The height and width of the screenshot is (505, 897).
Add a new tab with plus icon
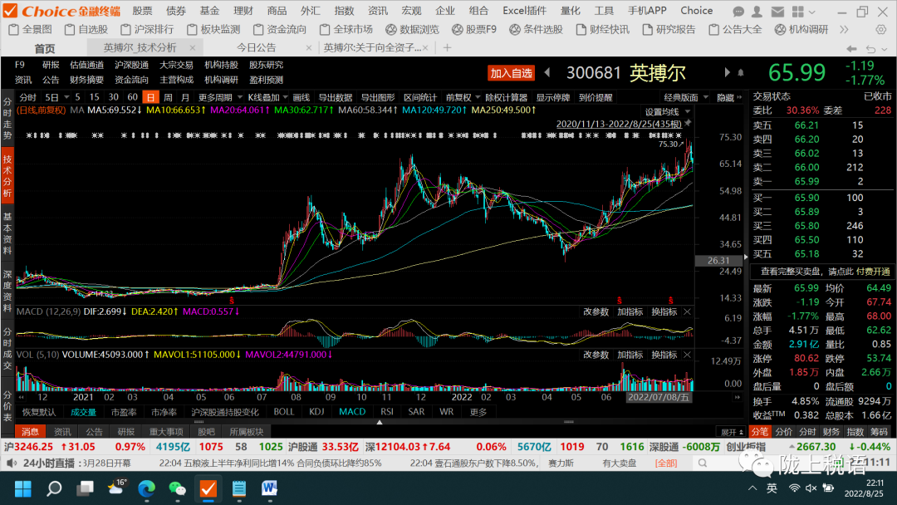click(x=448, y=48)
